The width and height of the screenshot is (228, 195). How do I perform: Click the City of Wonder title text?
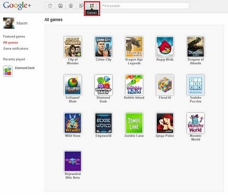[x=73, y=61]
